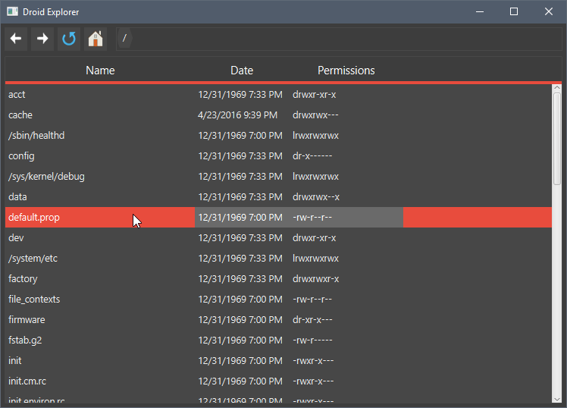Sort the list by Permissions column
This screenshot has height=408, width=567.
pos(346,71)
